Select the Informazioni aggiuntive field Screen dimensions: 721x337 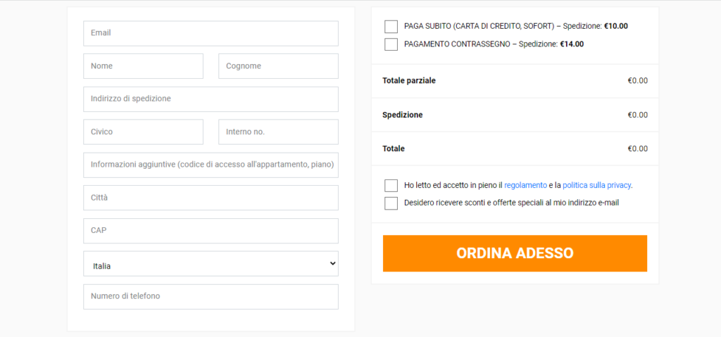(211, 165)
